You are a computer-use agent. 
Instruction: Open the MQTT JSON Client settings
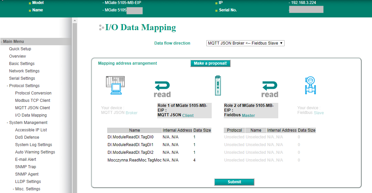(x=33, y=108)
